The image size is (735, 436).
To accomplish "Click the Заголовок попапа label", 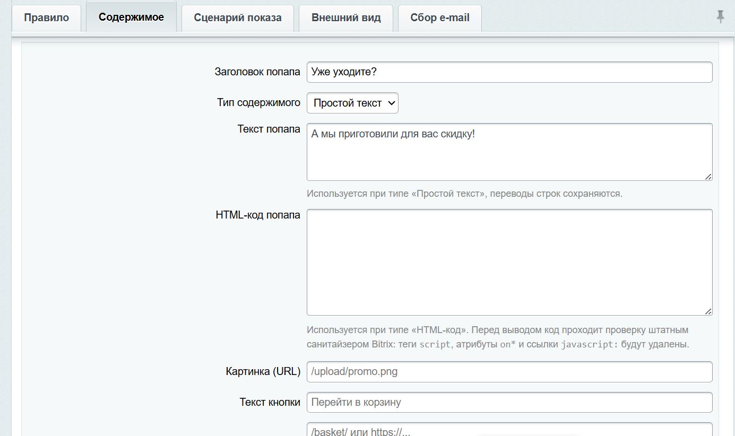I will 257,72.
